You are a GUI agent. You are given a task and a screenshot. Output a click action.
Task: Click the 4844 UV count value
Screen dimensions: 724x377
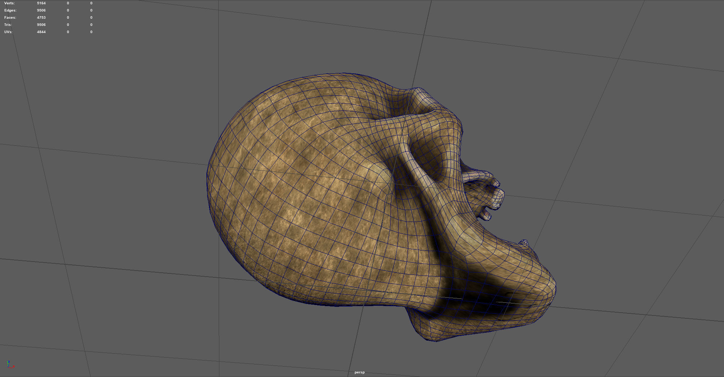pos(41,32)
